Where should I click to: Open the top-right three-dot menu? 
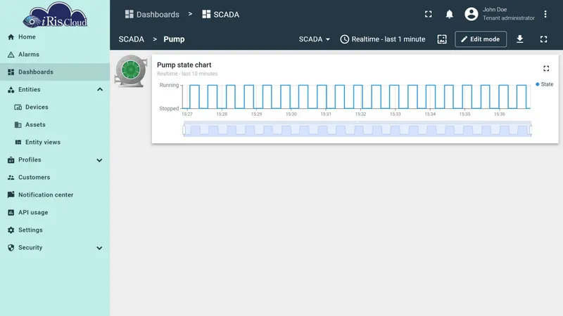click(x=545, y=14)
